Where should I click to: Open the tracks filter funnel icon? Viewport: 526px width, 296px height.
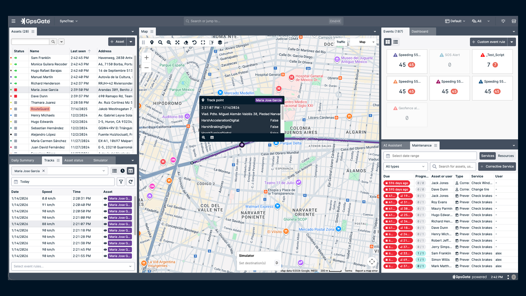121,181
